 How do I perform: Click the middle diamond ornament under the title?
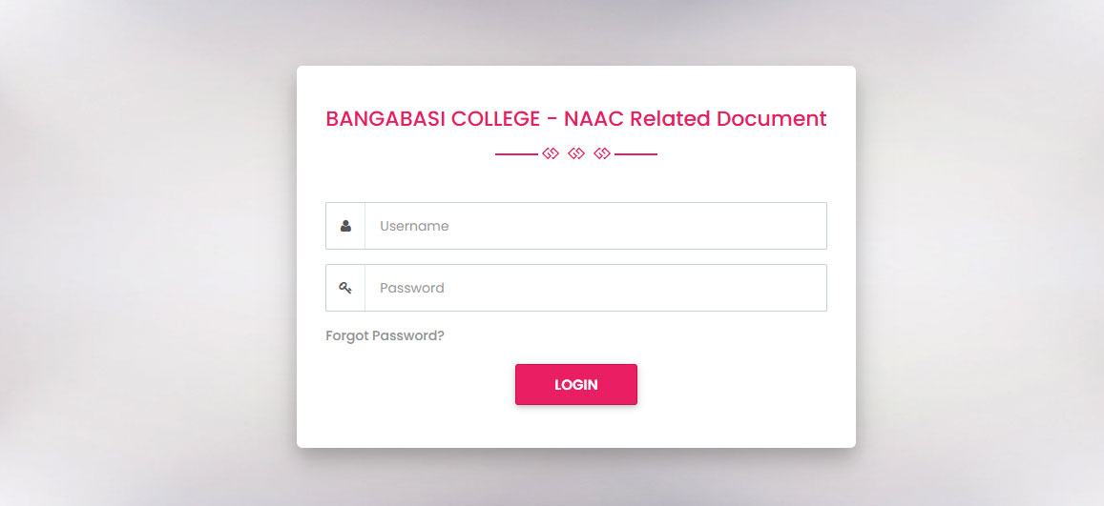576,153
